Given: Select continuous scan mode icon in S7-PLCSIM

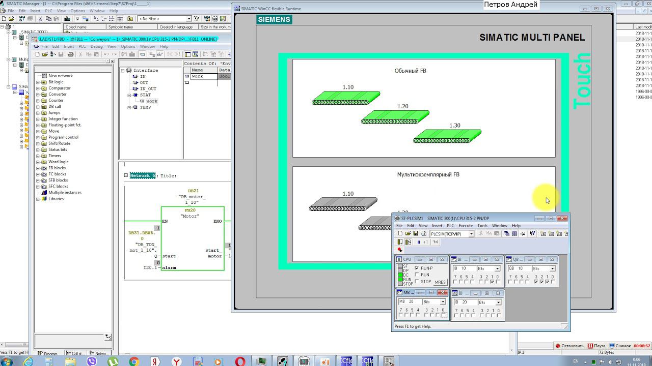Looking at the screenshot, I should [x=407, y=242].
